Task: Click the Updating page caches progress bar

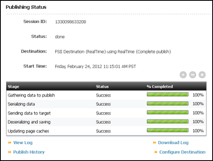Action: point(167,130)
